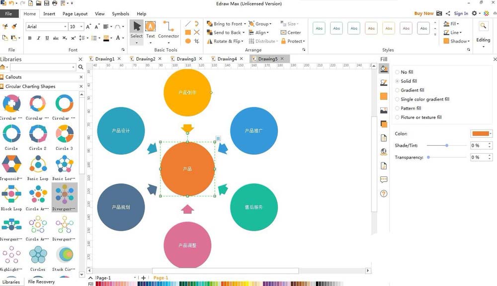Click the Help icon in right sidebar
The image size is (497, 286).
(384, 194)
